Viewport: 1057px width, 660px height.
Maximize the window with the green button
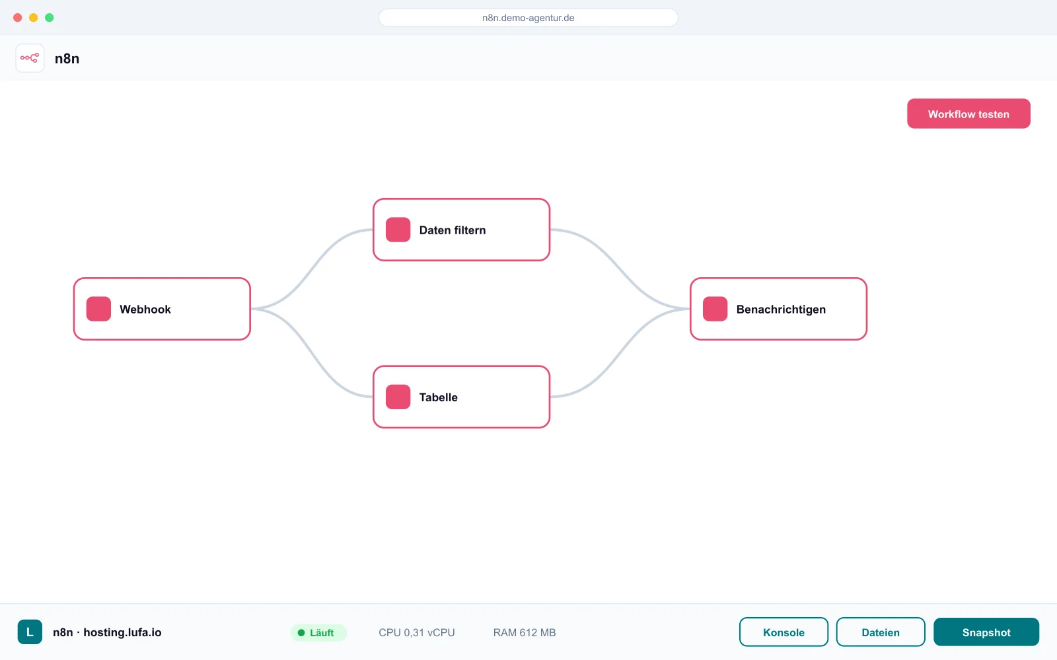coord(50,18)
